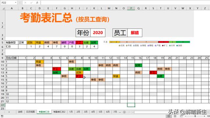Viewport: 210px width, 118px height.
Task: Select the year value cell 2020
Action: [98, 33]
